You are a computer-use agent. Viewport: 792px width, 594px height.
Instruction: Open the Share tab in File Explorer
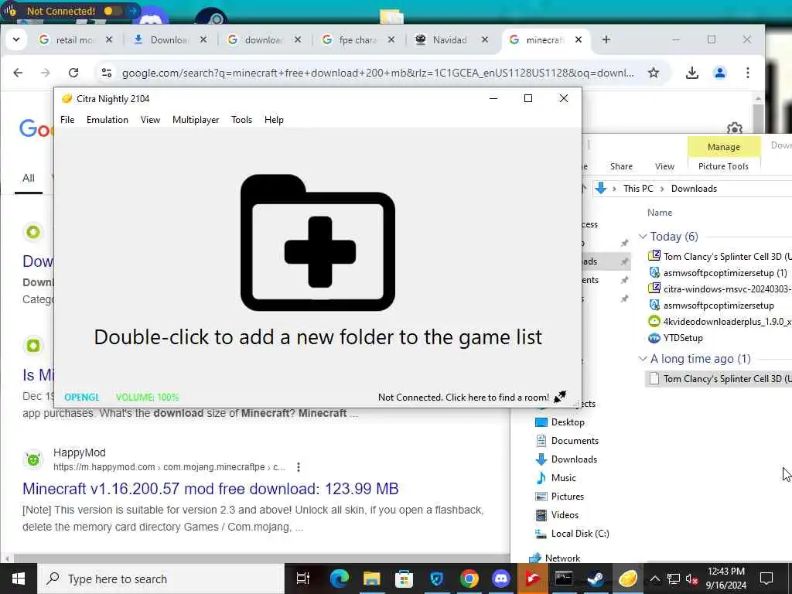click(621, 166)
